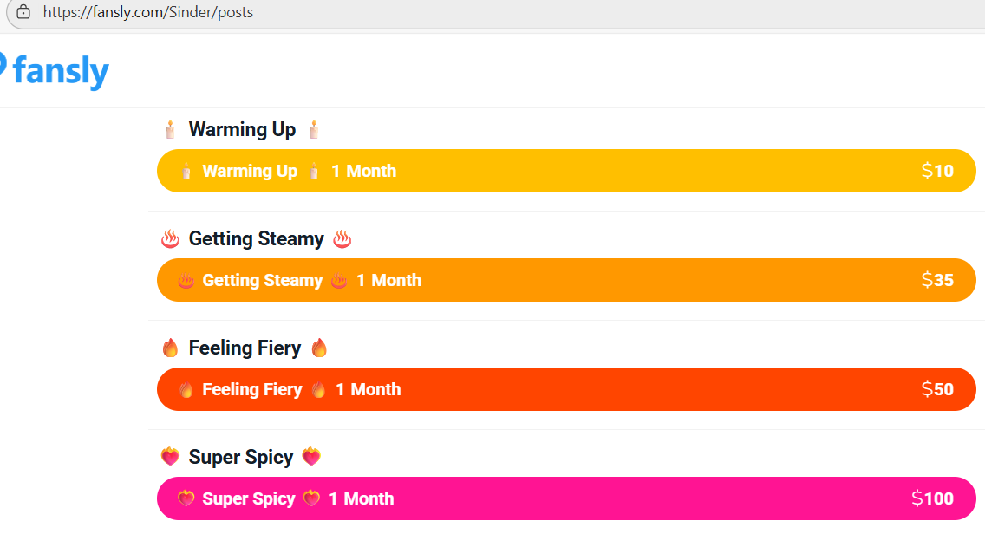Subscribe to Warming Up 1 Month tier
The width and height of the screenshot is (985, 534).
[566, 171]
